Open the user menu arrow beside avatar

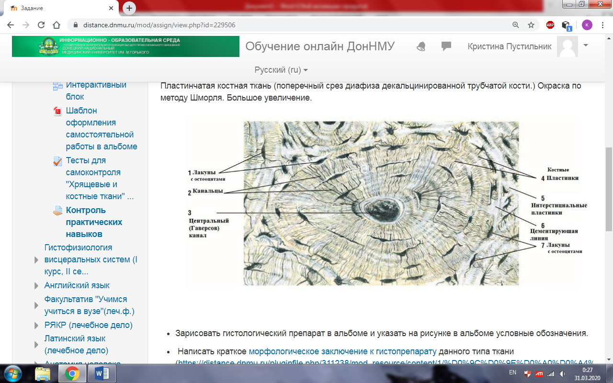[x=586, y=45]
